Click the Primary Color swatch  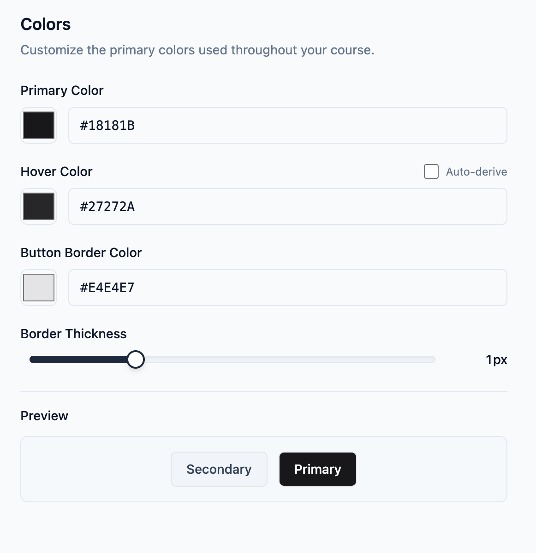pyautogui.click(x=38, y=125)
